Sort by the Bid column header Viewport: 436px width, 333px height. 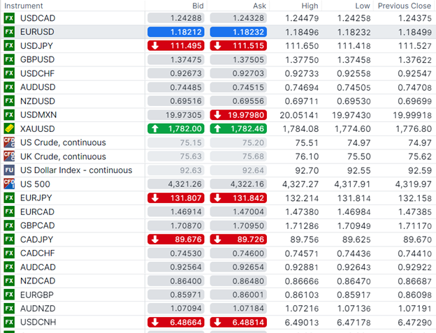pyautogui.click(x=198, y=6)
